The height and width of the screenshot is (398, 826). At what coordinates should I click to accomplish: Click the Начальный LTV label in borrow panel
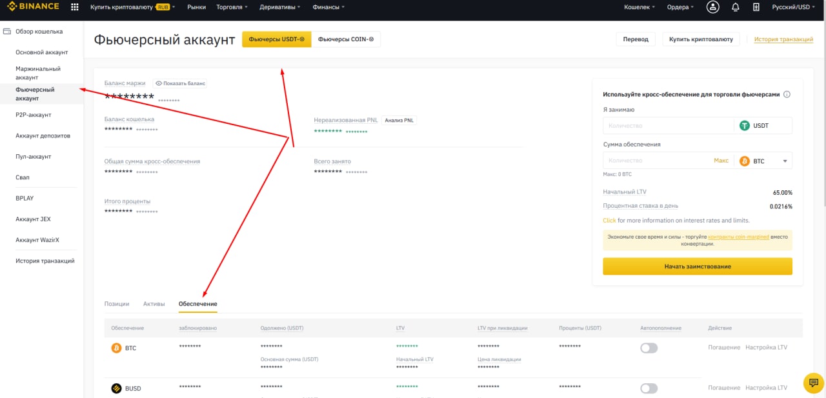click(x=625, y=192)
